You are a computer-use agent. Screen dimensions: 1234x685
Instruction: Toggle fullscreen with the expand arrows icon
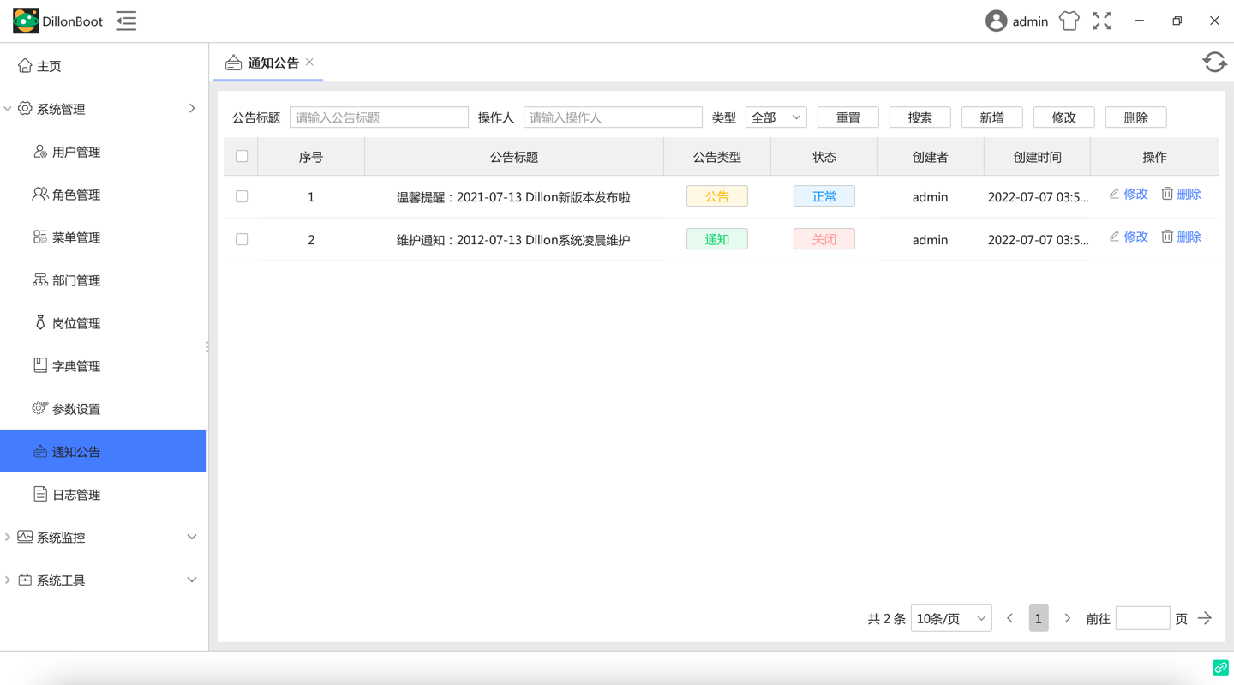coord(1102,21)
